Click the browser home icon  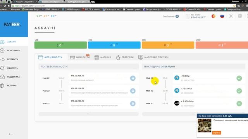9,6
